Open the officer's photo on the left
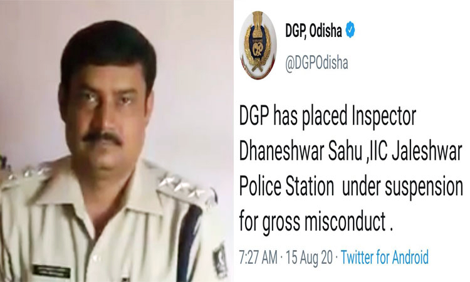 click(x=117, y=141)
